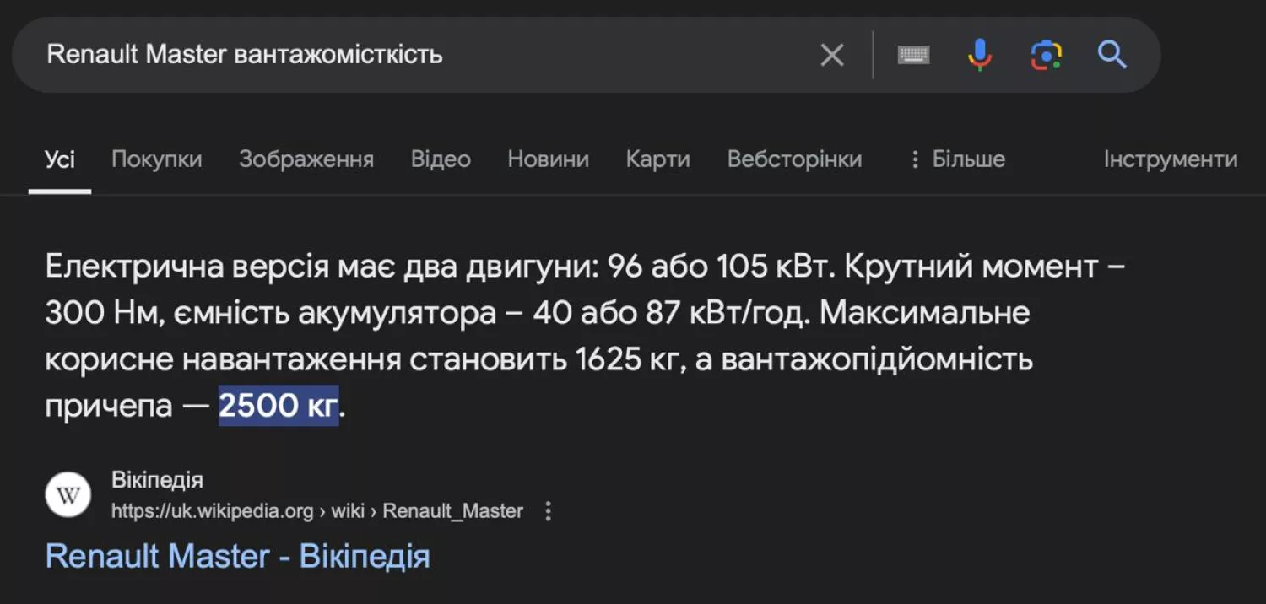1266x604 pixels.
Task: Click the magnifying glass search icon
Action: (x=1112, y=56)
